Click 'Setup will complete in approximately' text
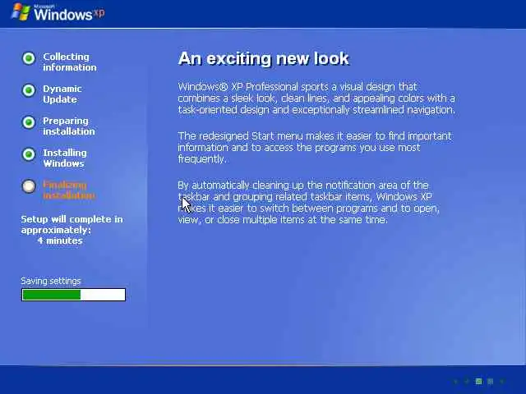The height and width of the screenshot is (394, 526). 72,224
